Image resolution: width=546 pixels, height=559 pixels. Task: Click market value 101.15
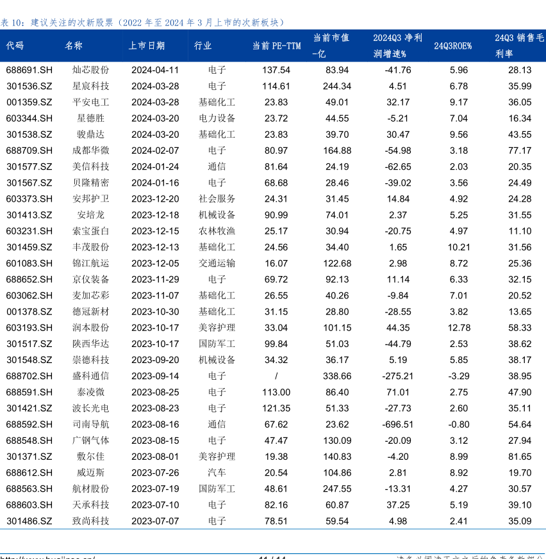(x=337, y=328)
